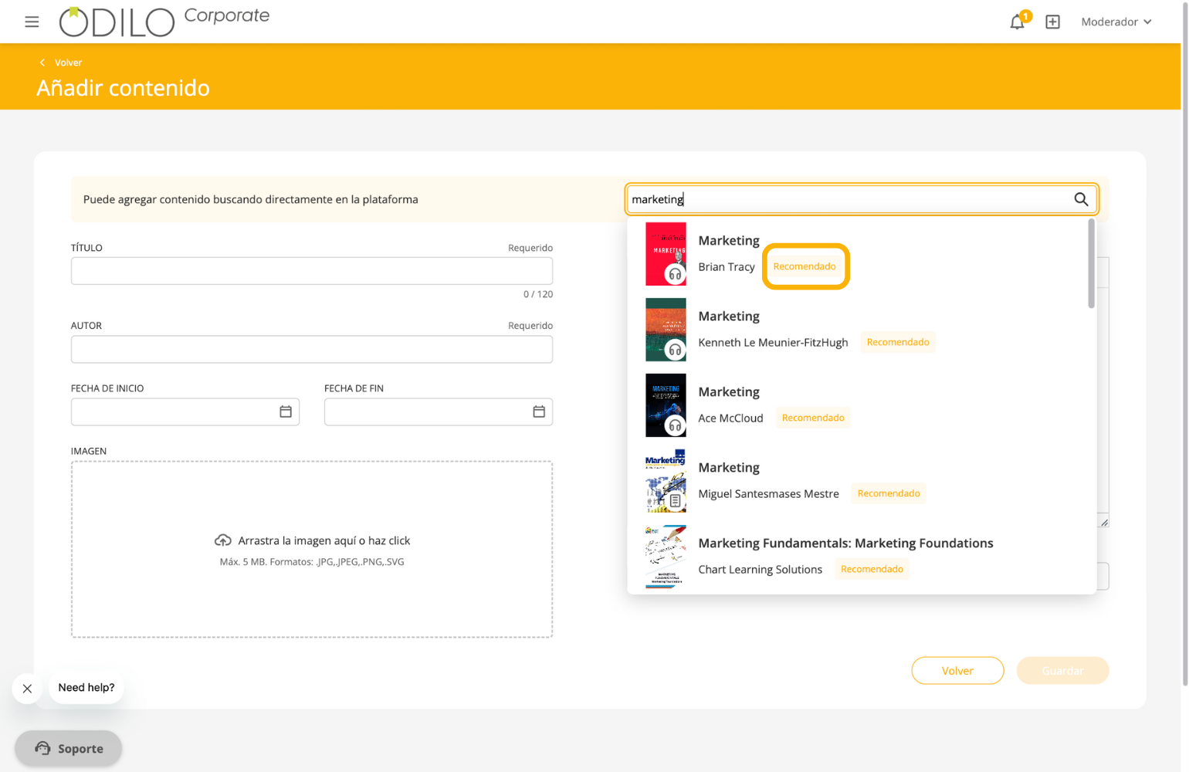Screen dimensions: 1189x772
Task: Close the Need help bubble
Action: [x=27, y=689]
